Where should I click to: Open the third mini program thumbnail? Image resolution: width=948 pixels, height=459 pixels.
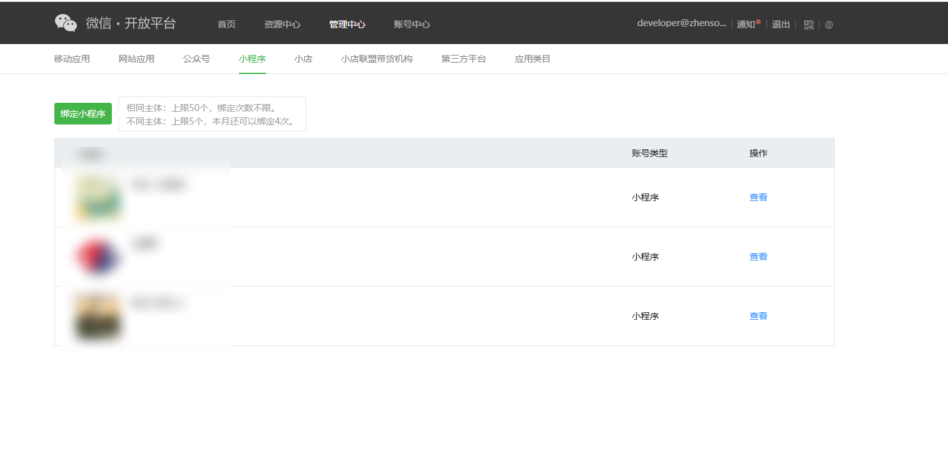point(98,316)
